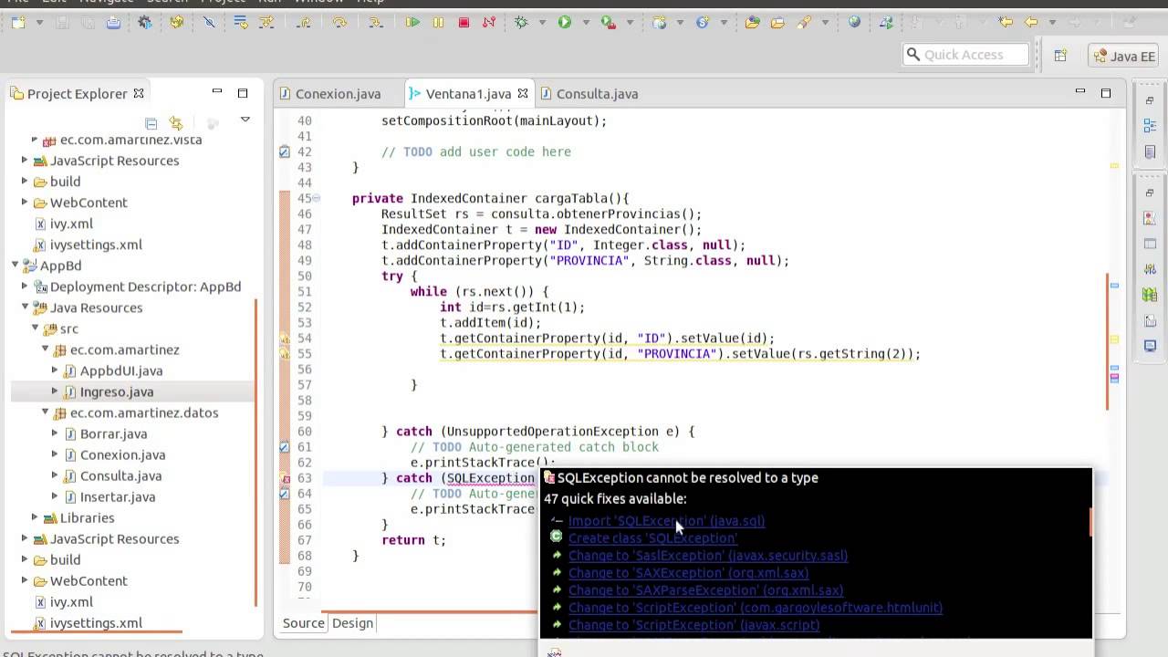The width and height of the screenshot is (1168, 657).
Task: Click the green Run launch icon
Action: click(x=565, y=23)
